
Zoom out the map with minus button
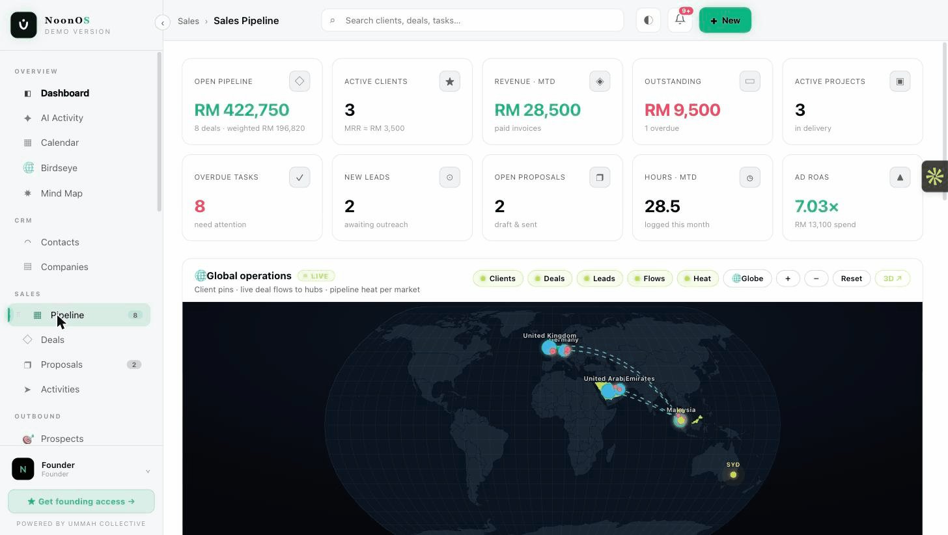coord(816,279)
